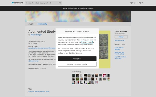Click the search magnifier icon
This screenshot has width=156, height=97.
(60, 3)
